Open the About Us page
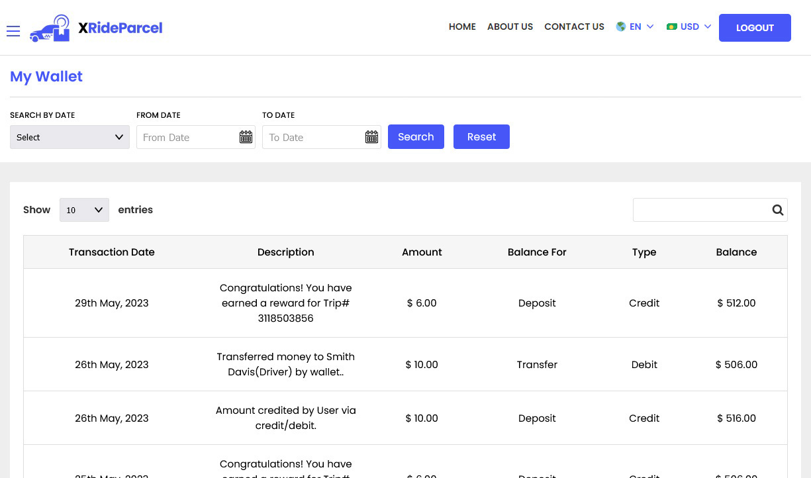The image size is (811, 478). 510,27
